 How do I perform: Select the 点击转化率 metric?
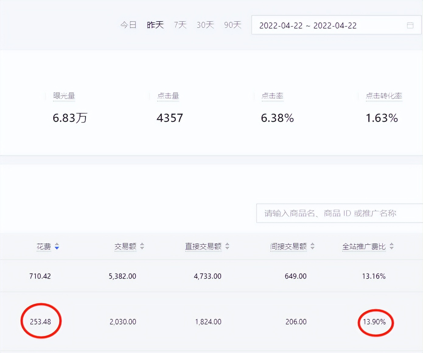pyautogui.click(x=384, y=96)
